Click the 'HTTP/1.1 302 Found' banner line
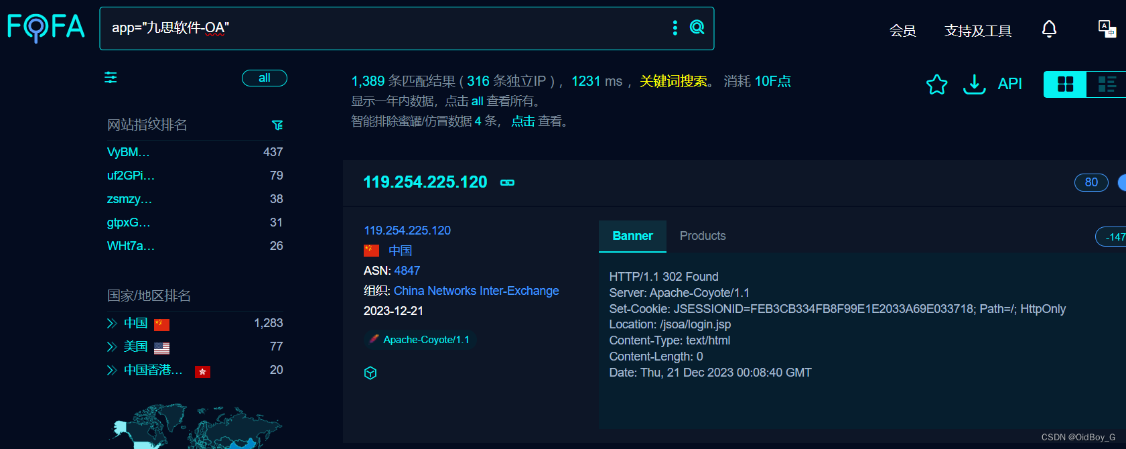1126x449 pixels. tap(664, 277)
